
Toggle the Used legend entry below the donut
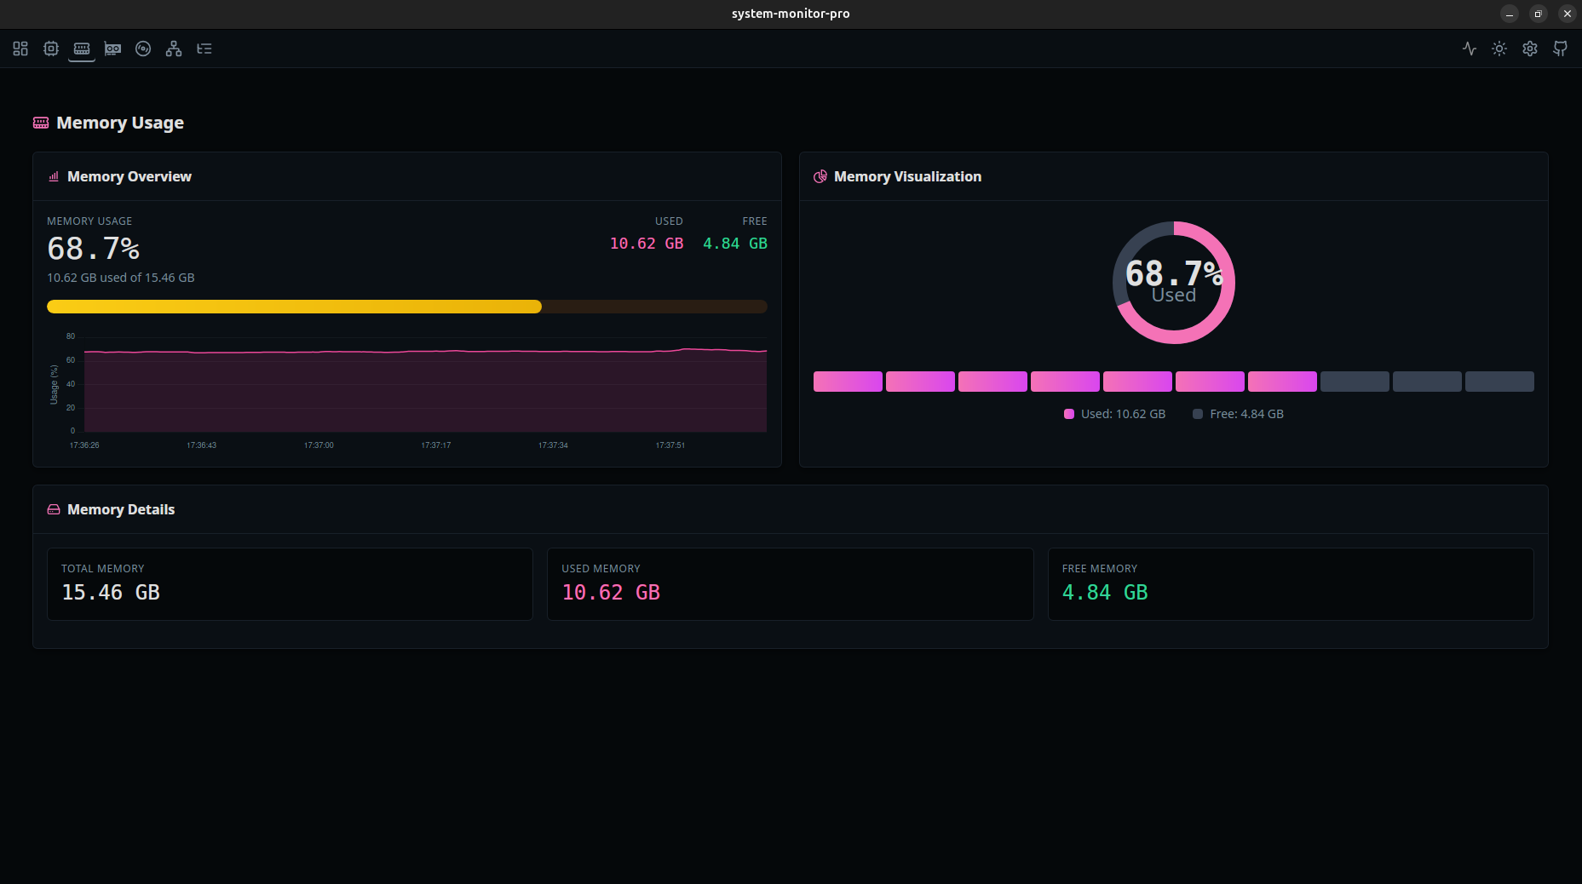coord(1114,414)
